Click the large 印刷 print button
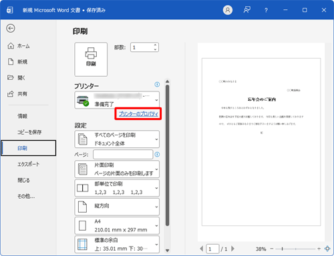This screenshot has height=256, width=334. (91, 59)
